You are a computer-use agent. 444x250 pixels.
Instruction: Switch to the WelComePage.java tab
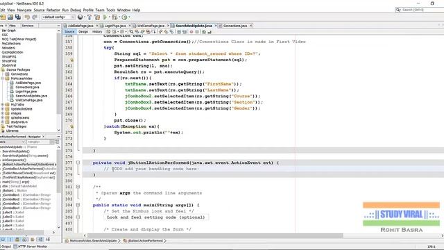coord(151,26)
